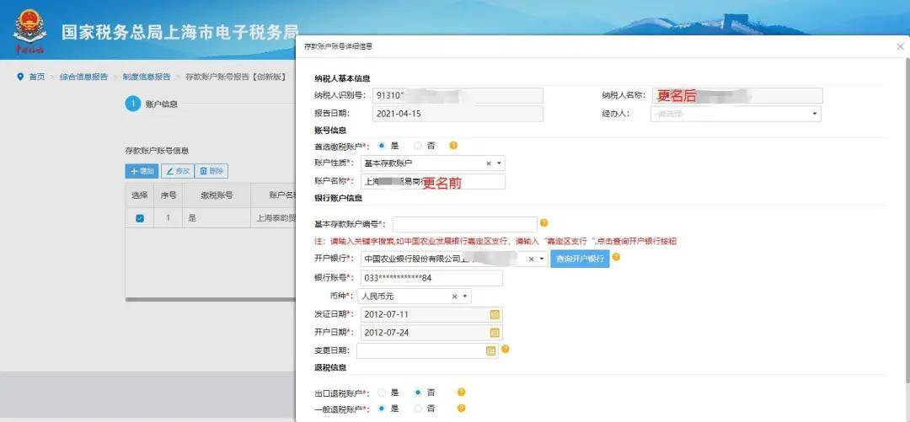
Task: Open calendar icon in 开户日期 field
Action: 495,333
